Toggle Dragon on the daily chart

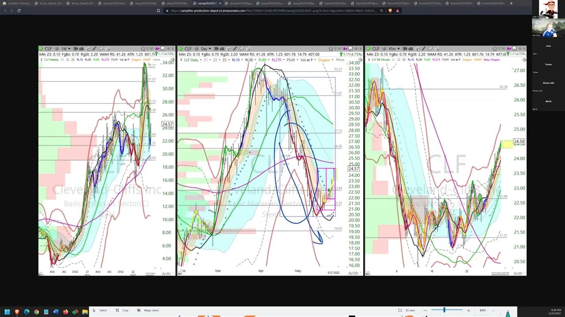tap(324, 59)
